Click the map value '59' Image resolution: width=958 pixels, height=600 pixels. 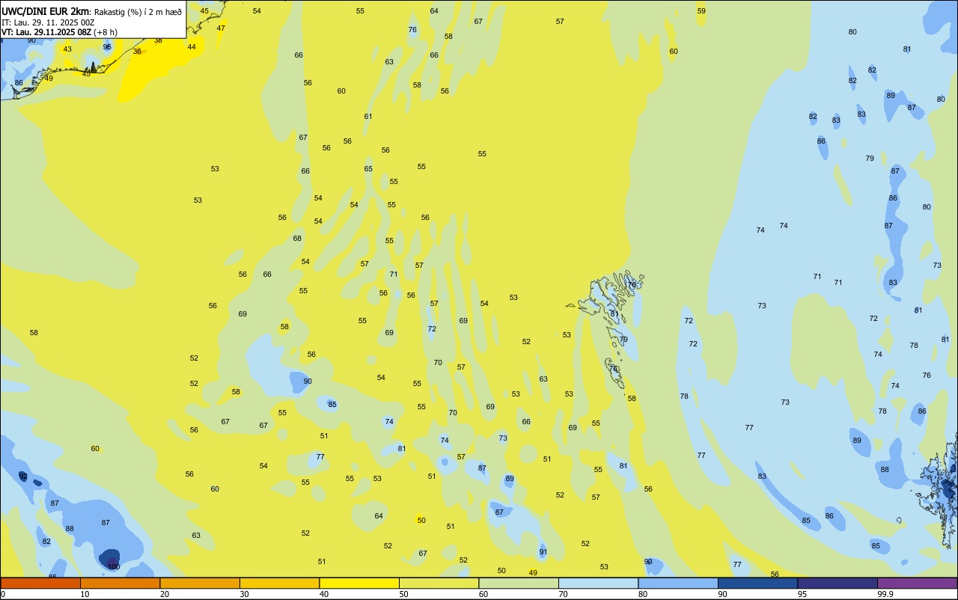pos(701,11)
